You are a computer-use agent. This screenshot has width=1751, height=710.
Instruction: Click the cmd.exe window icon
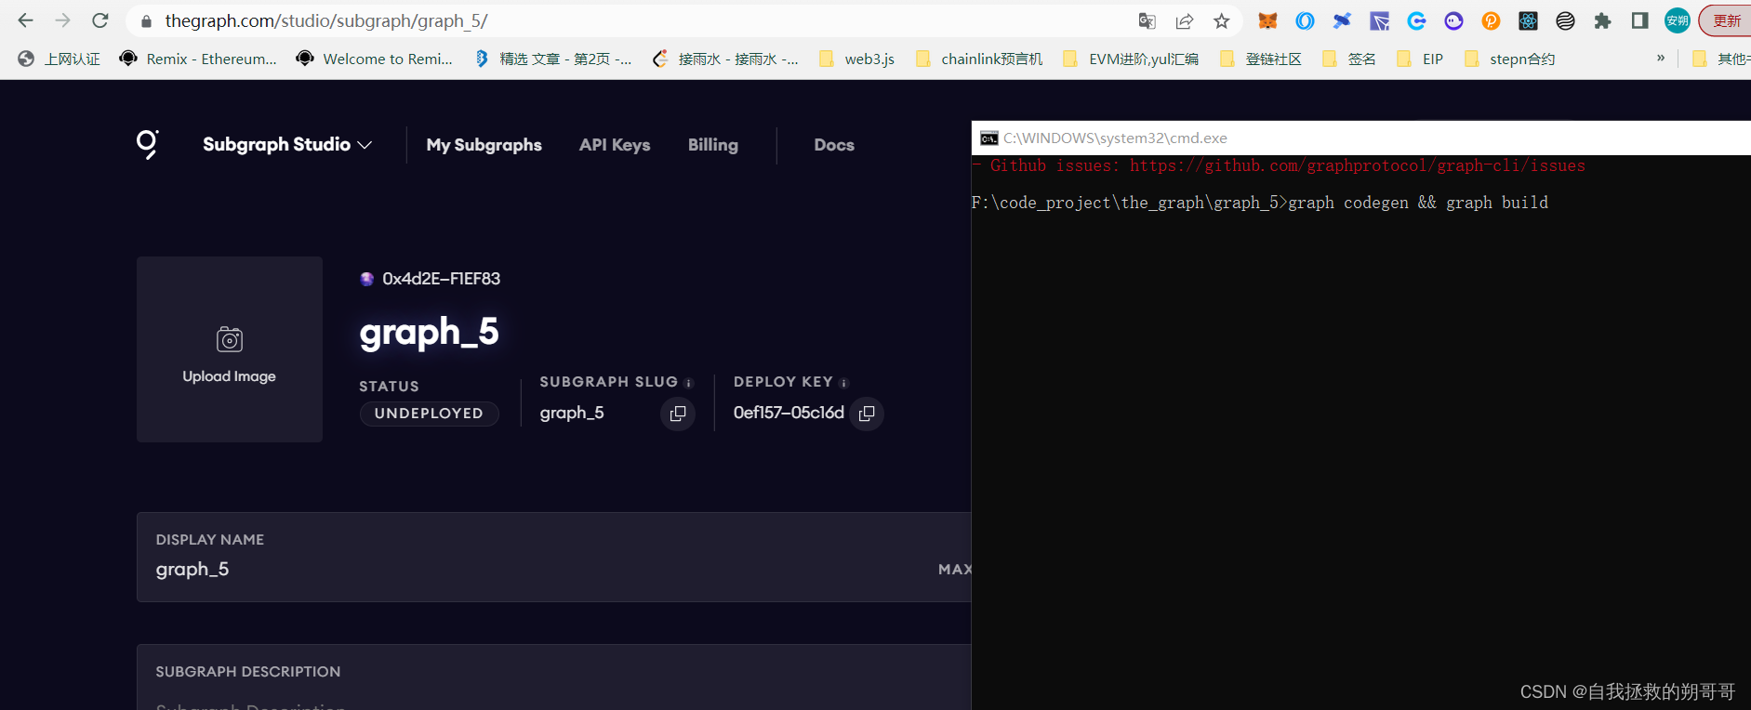pyautogui.click(x=989, y=138)
